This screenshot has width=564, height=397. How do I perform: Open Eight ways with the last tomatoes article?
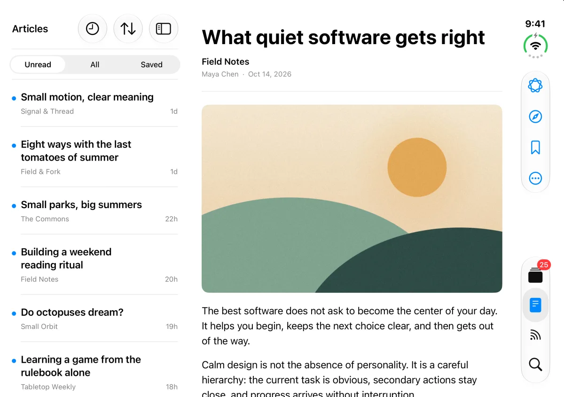coord(95,157)
